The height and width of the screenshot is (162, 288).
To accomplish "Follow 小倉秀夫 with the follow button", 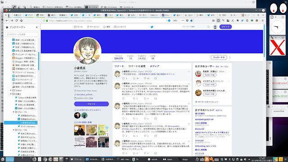I will pyautogui.click(x=219, y=57).
